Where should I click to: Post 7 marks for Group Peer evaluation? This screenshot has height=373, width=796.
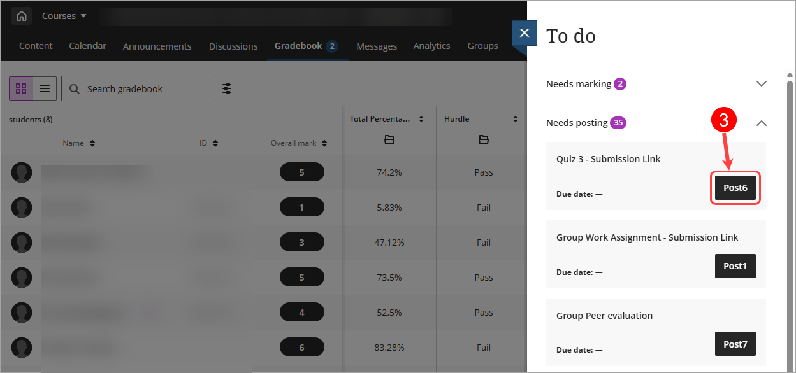click(735, 344)
